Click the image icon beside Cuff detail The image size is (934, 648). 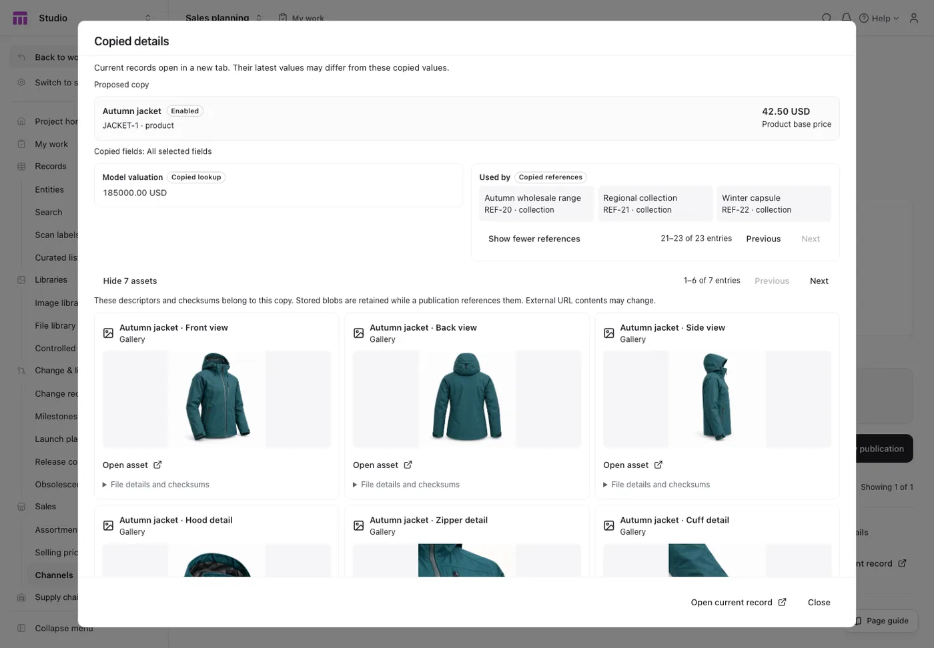(x=609, y=526)
